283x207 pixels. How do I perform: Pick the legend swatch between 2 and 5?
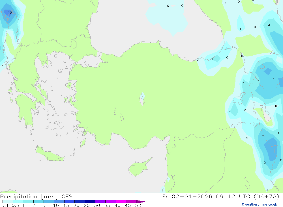(38, 201)
